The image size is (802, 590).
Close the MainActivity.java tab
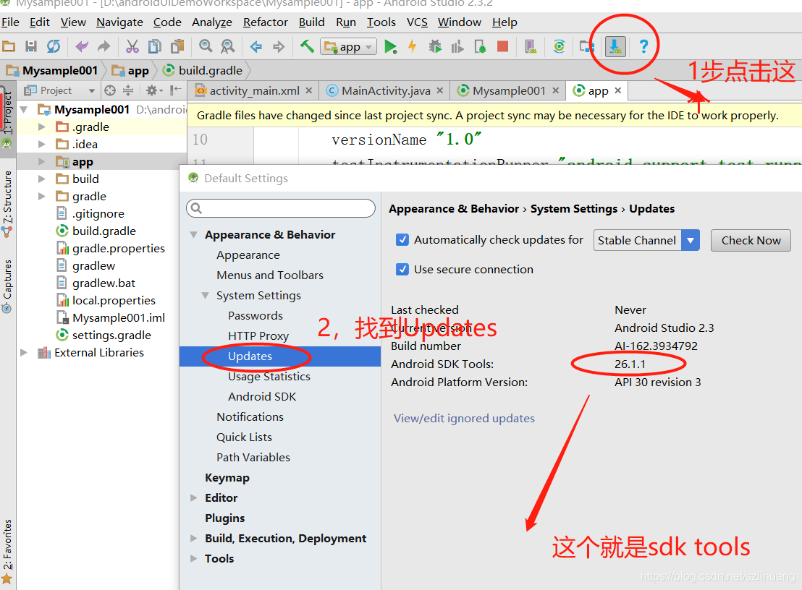click(x=439, y=90)
